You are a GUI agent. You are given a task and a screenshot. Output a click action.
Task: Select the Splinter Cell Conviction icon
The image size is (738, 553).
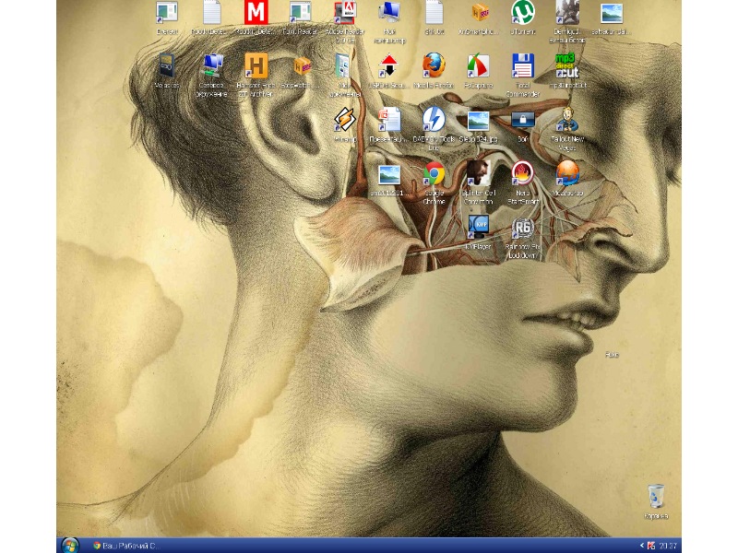pos(478,174)
